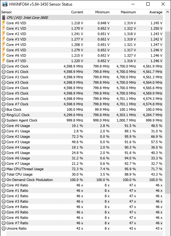Image resolution: width=171 pixels, height=236 pixels.
Task: Click the gauge icon for Bus Clock
Action: point(4,110)
